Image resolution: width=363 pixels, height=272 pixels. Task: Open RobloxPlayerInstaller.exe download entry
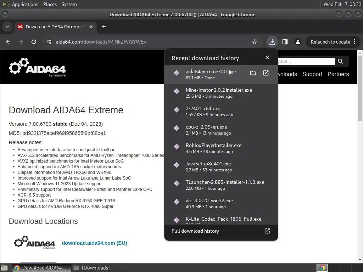(221, 148)
